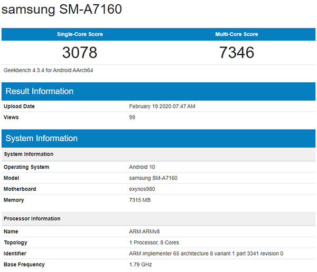
Task: Select the Operating System label
Action: tap(26, 167)
